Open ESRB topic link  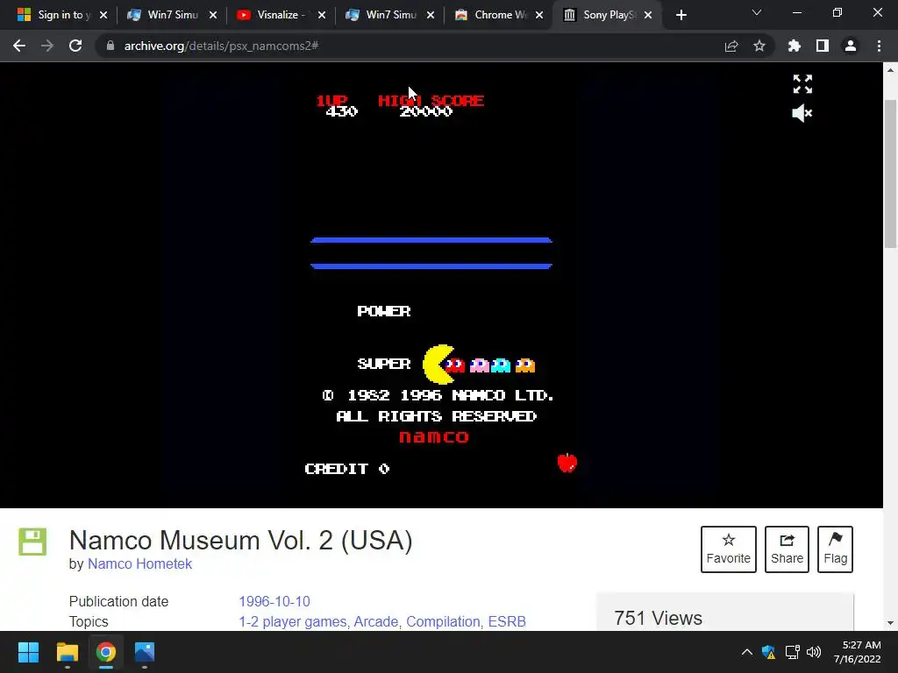click(x=507, y=621)
